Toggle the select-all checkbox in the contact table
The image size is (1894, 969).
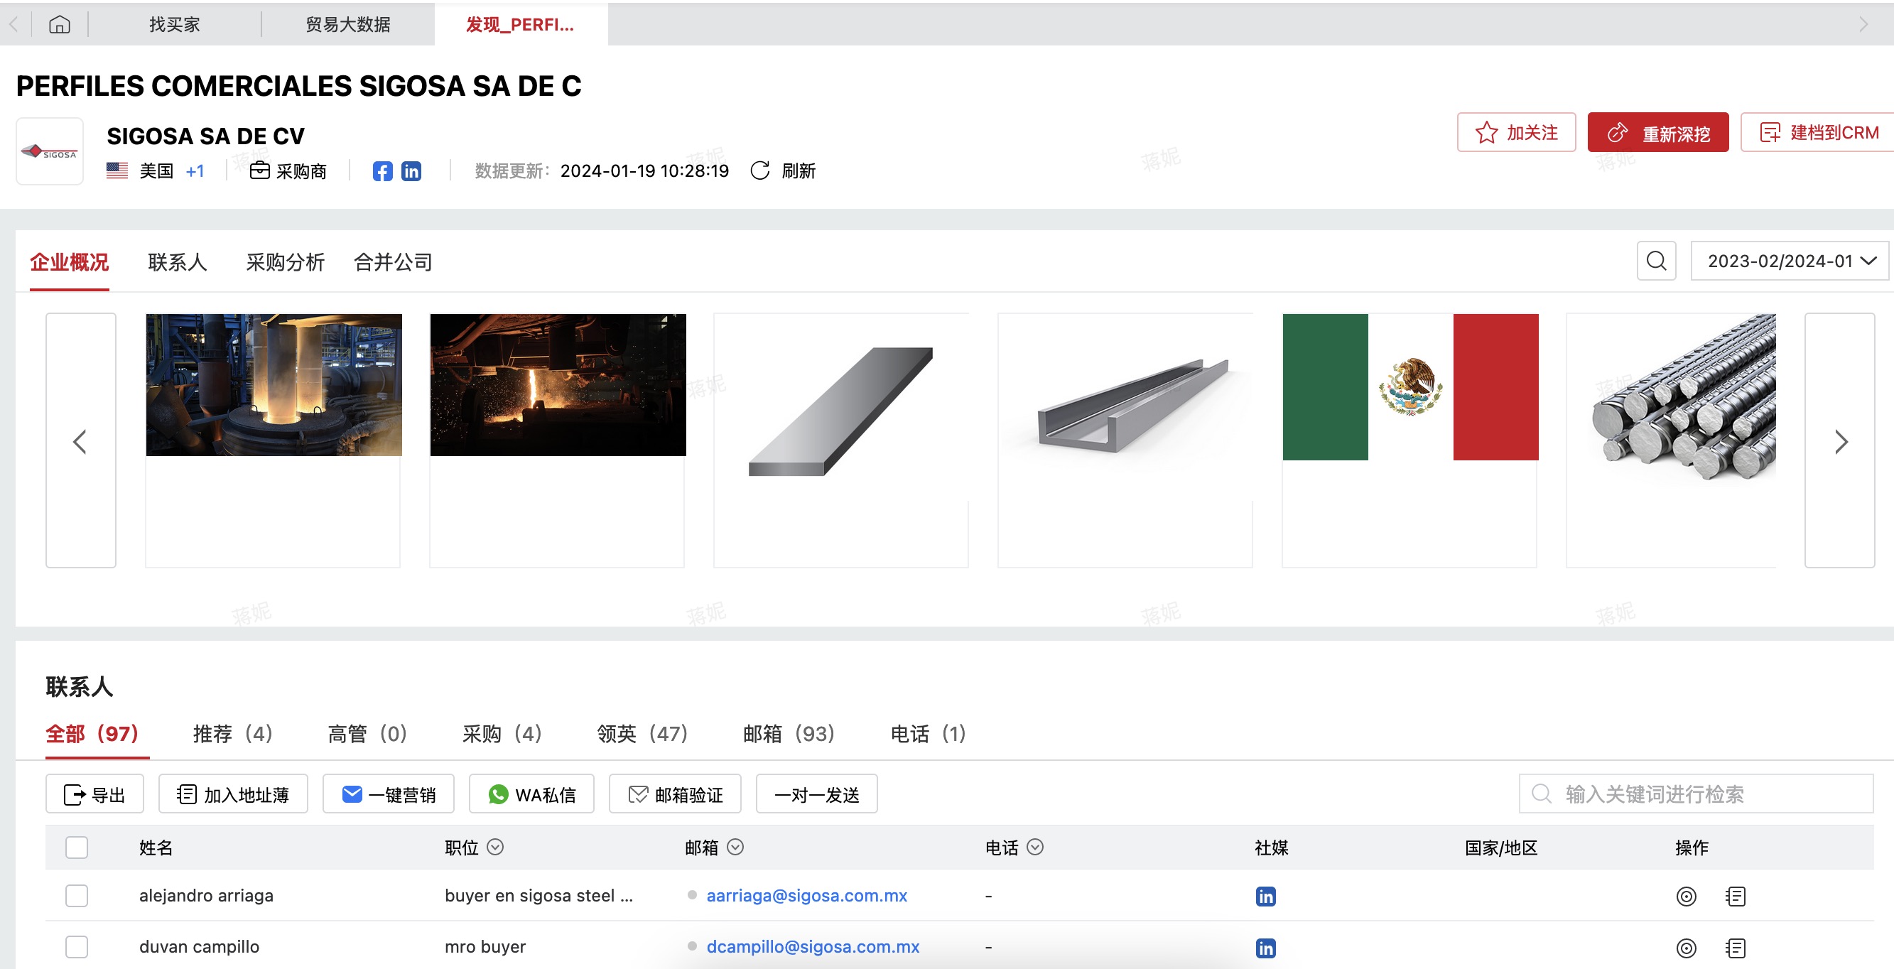[77, 847]
